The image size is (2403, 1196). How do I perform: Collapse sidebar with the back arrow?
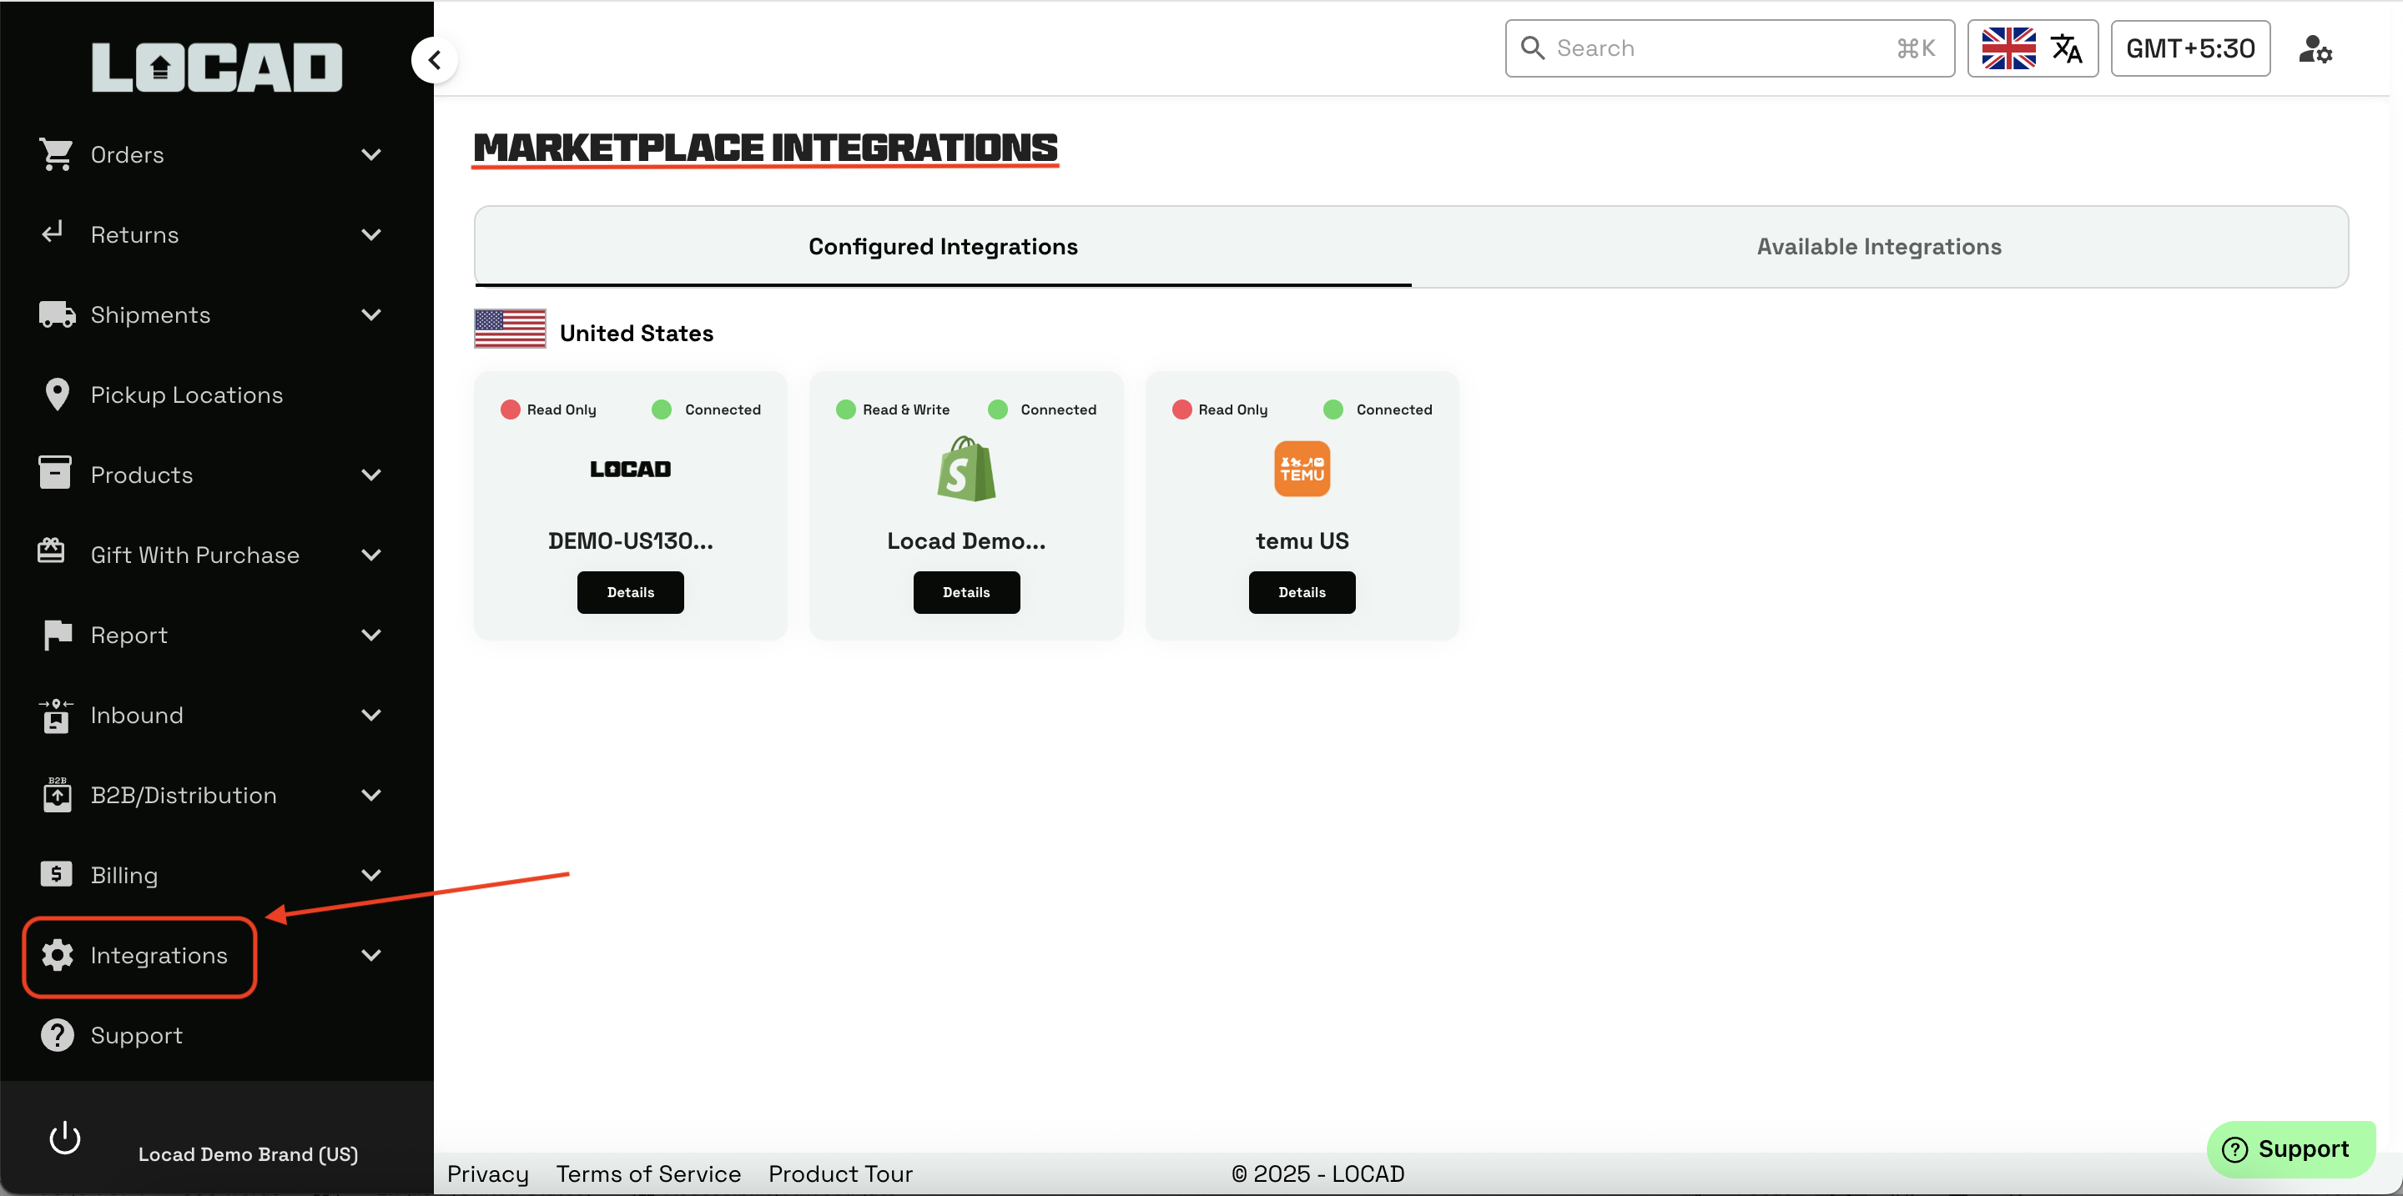[x=434, y=61]
